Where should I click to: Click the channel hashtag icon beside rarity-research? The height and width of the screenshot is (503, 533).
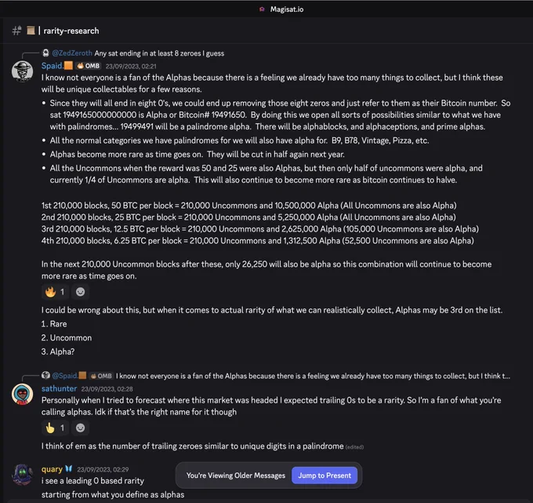(x=16, y=31)
